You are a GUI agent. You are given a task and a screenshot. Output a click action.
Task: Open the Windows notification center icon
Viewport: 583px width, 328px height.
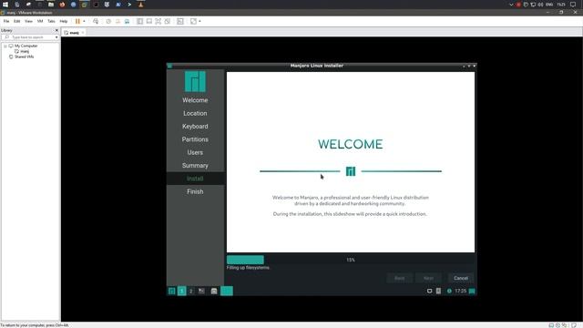click(x=573, y=5)
